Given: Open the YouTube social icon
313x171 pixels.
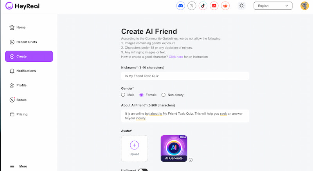Looking at the screenshot, I should click(214, 6).
